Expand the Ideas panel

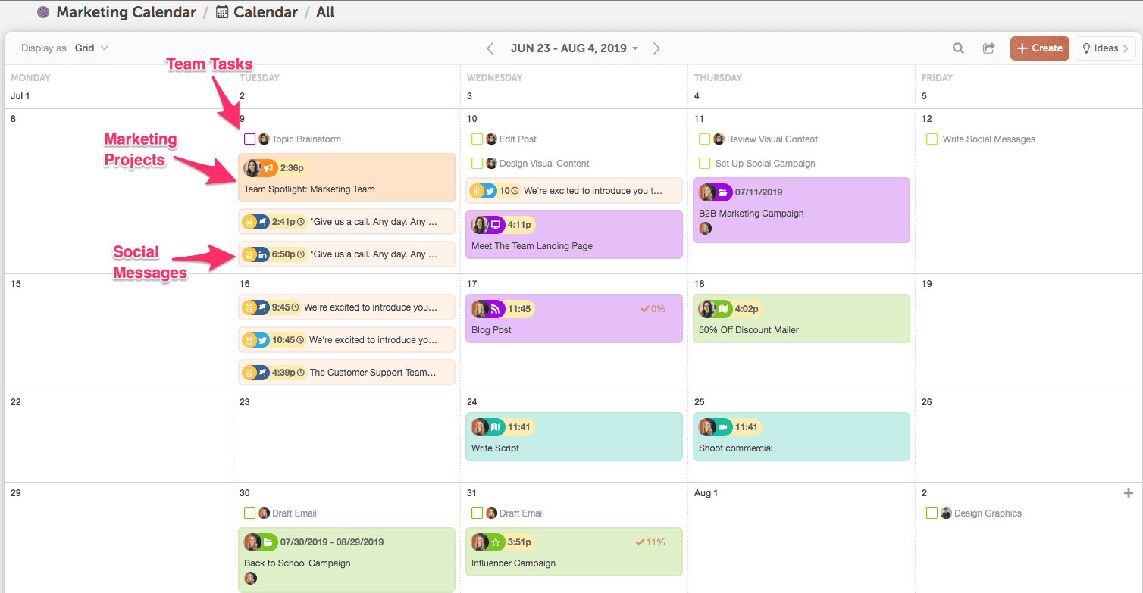click(x=1105, y=48)
